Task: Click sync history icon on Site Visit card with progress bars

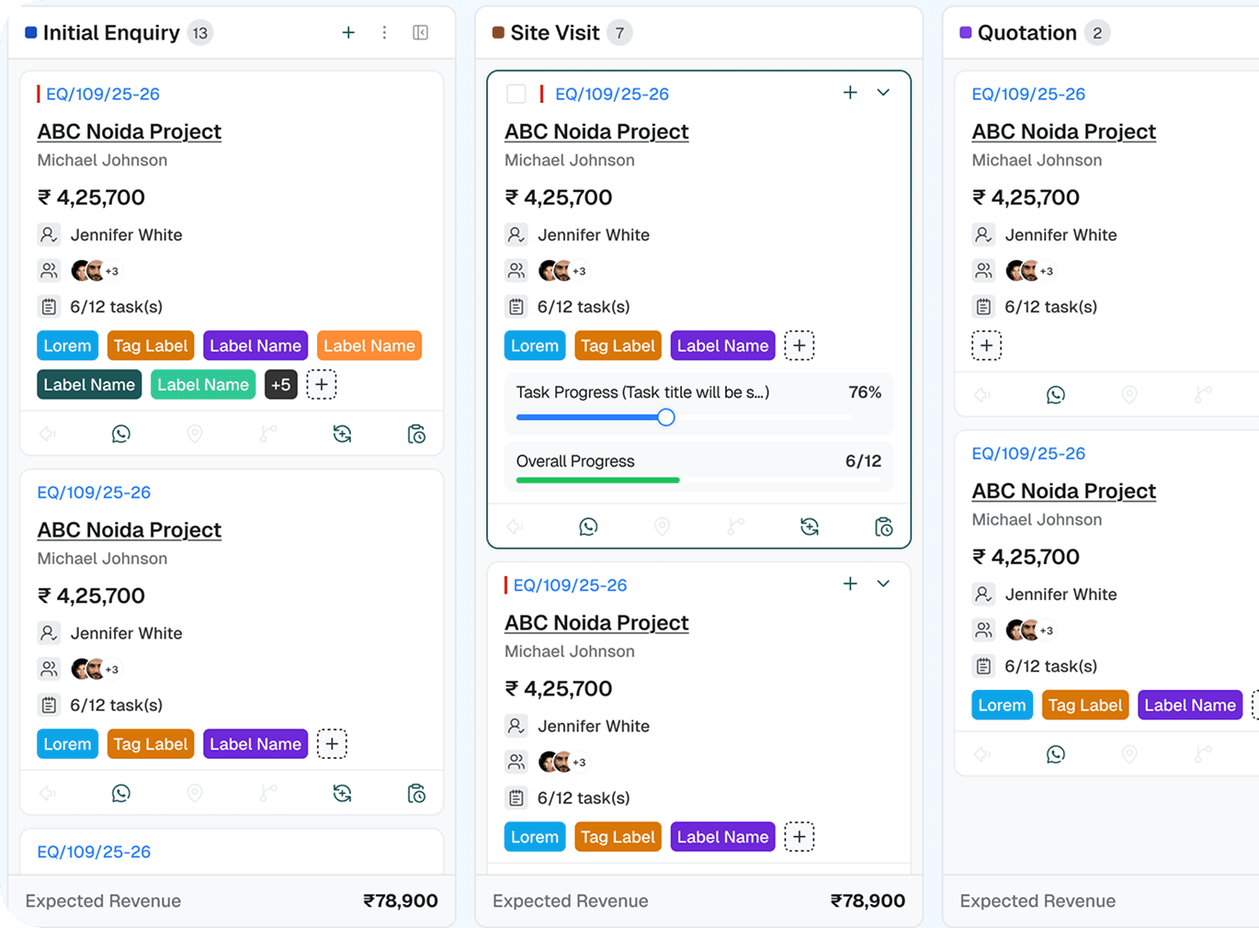Action: (x=809, y=526)
